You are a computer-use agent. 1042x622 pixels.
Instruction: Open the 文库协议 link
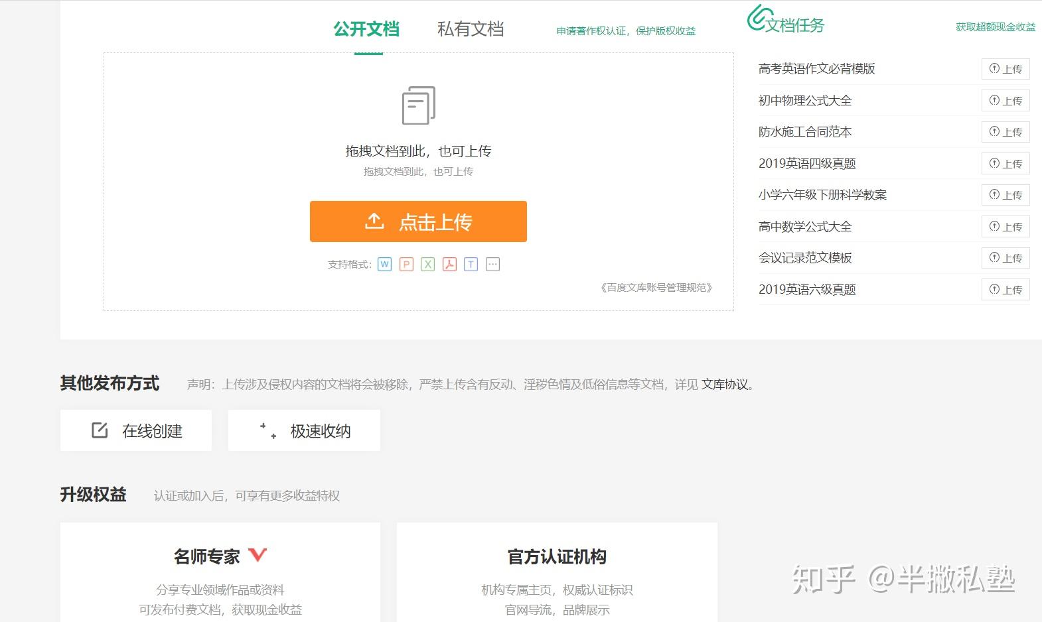[x=725, y=385]
